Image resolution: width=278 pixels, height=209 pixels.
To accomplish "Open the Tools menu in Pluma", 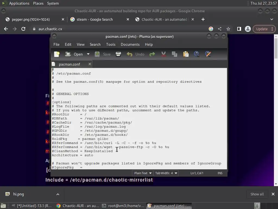I will 111,44.
